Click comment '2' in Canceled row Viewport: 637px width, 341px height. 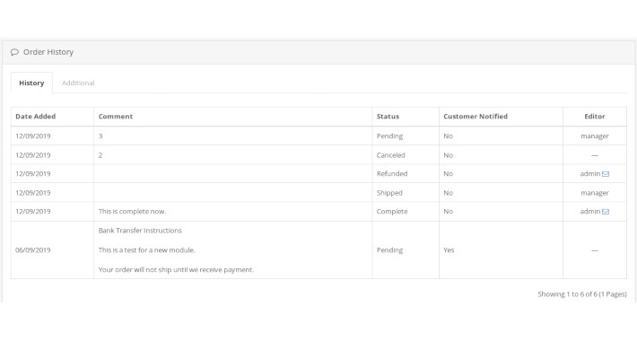click(x=100, y=155)
